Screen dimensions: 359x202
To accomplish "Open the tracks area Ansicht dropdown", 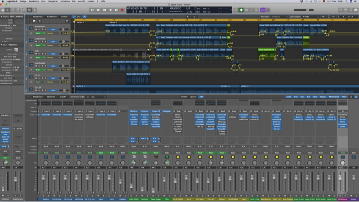I will (65, 17).
